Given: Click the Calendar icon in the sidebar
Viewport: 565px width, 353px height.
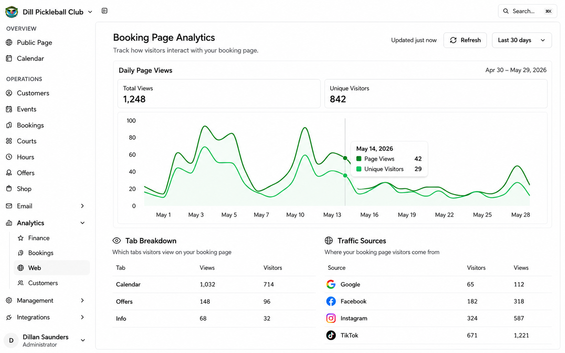Looking at the screenshot, I should (x=9, y=58).
